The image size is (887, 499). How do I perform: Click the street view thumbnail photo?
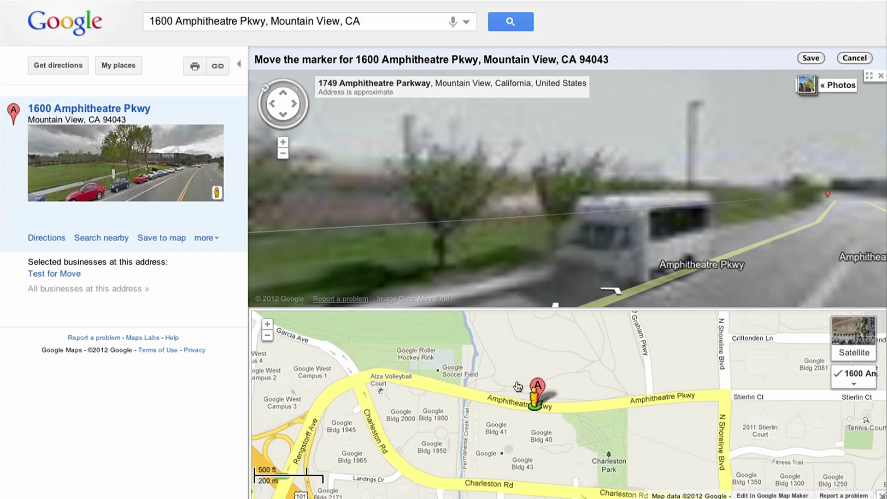point(126,163)
